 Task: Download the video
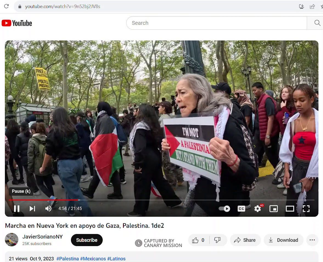pos(283,240)
